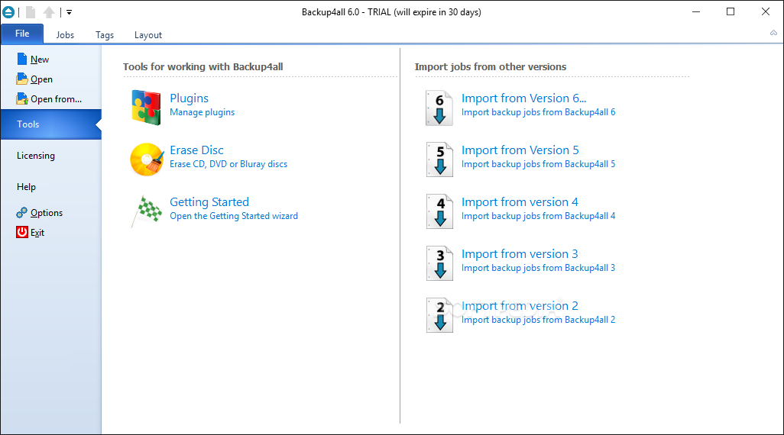This screenshot has width=784, height=435.
Task: Click the version 3 import icon
Action: point(439,263)
